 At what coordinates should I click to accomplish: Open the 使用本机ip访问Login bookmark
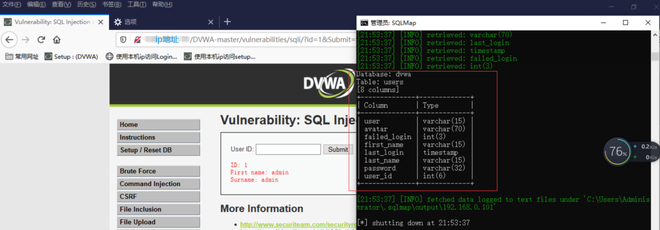point(142,56)
